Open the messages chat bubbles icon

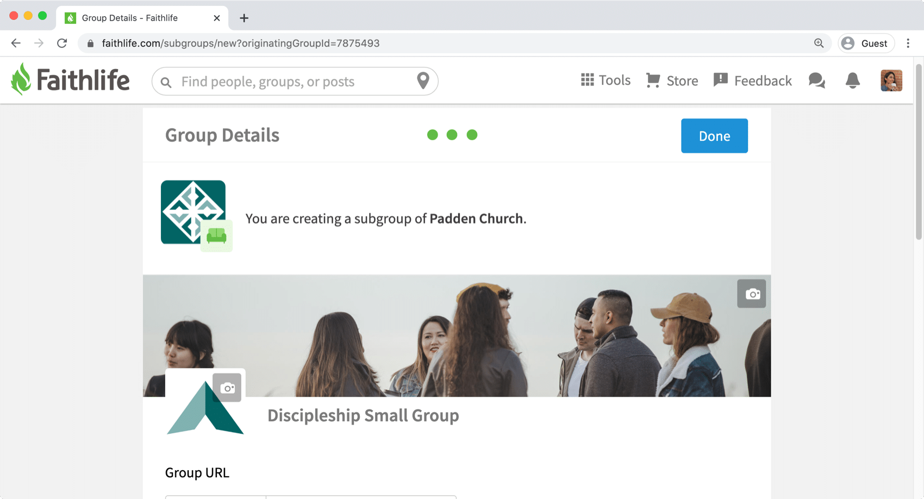[816, 80]
